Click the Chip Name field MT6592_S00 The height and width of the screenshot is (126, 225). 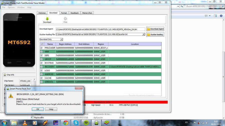tap(25, 81)
